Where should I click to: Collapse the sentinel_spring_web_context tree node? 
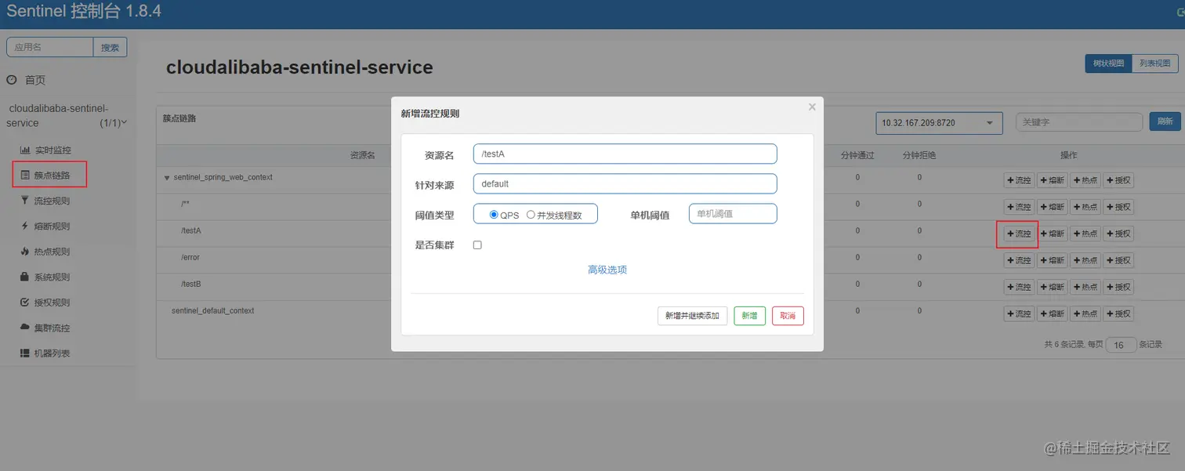pyautogui.click(x=166, y=178)
